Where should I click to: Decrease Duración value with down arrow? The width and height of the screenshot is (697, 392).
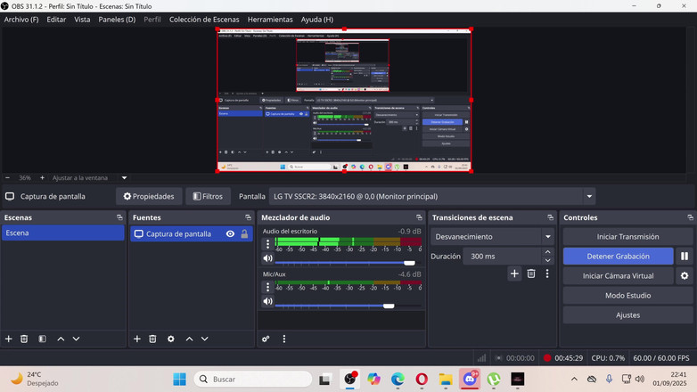547,260
